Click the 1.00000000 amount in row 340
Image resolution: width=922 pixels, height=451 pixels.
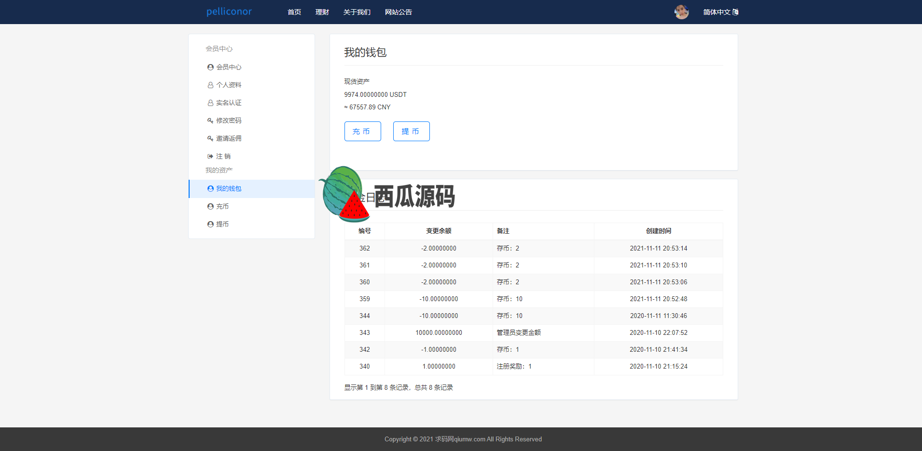439,366
